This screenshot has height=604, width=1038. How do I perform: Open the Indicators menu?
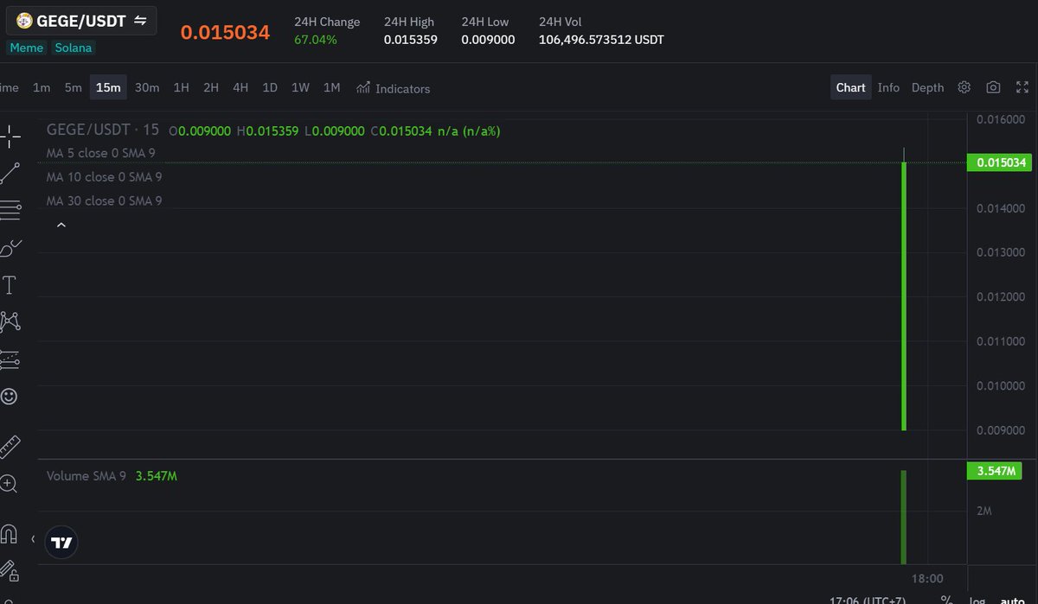pyautogui.click(x=393, y=88)
